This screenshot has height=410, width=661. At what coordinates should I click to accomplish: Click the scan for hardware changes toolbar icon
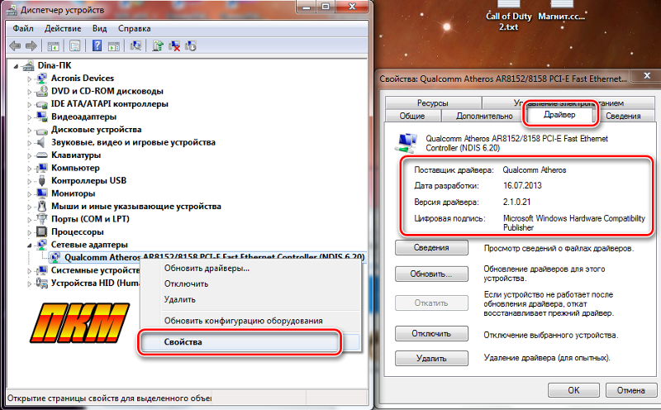[x=136, y=45]
